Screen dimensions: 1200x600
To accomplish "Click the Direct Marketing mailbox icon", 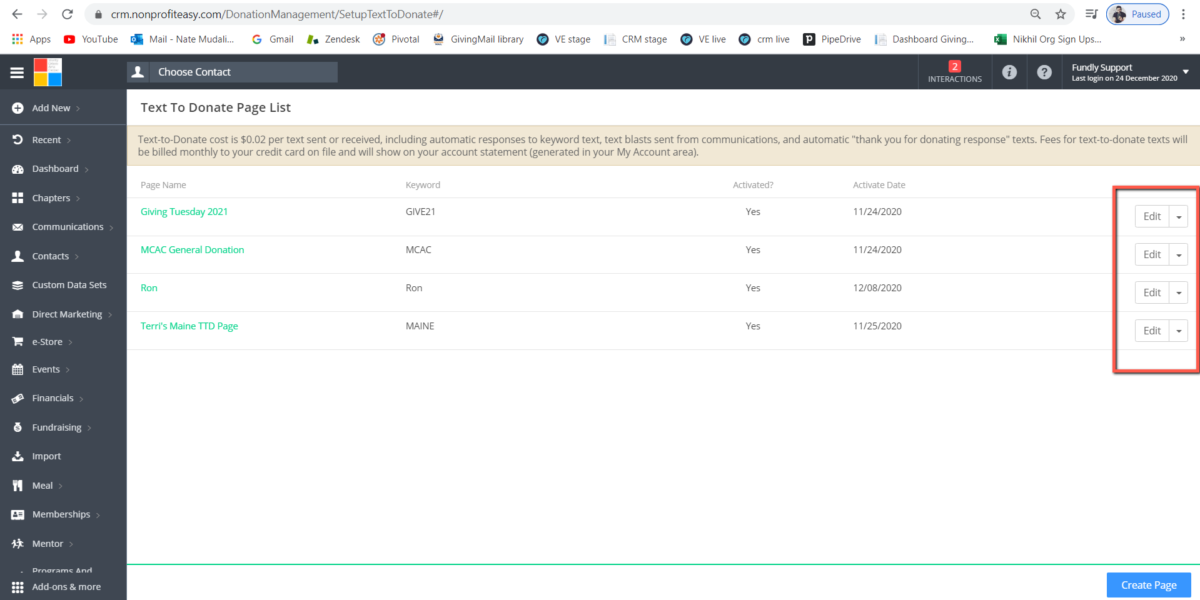I will click(x=18, y=314).
